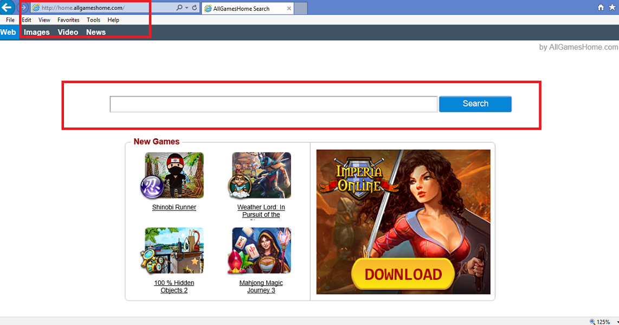Click the Refresh page icon

click(x=194, y=8)
